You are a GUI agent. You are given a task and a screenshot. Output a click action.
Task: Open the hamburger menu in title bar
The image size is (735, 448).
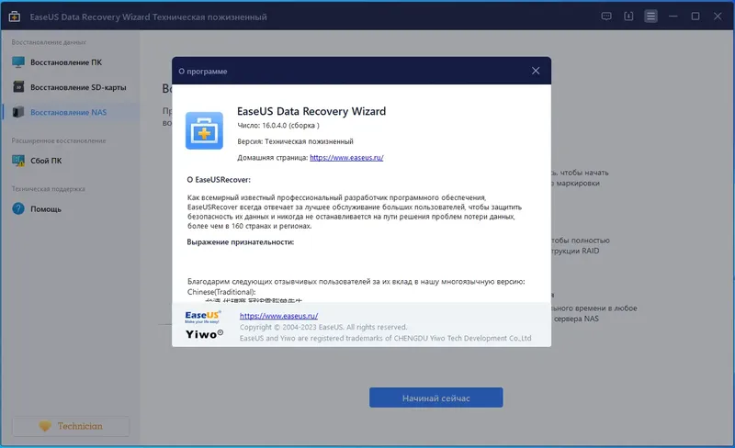[650, 17]
